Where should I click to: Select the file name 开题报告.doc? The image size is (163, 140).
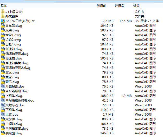click(x=15, y=86)
